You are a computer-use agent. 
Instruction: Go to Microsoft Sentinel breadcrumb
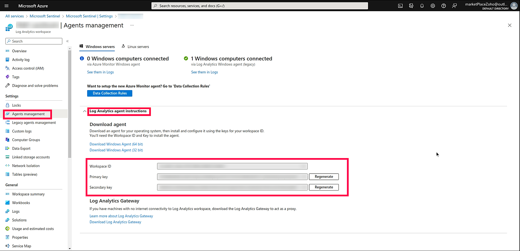(45, 16)
